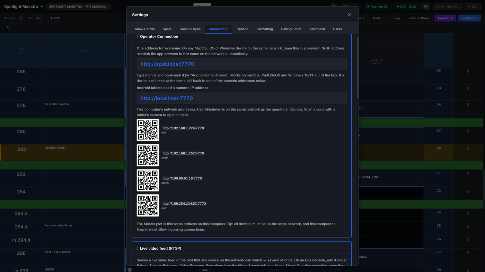
Task: Delete the row numbered 62 with its trash icon
Action: point(468,71)
